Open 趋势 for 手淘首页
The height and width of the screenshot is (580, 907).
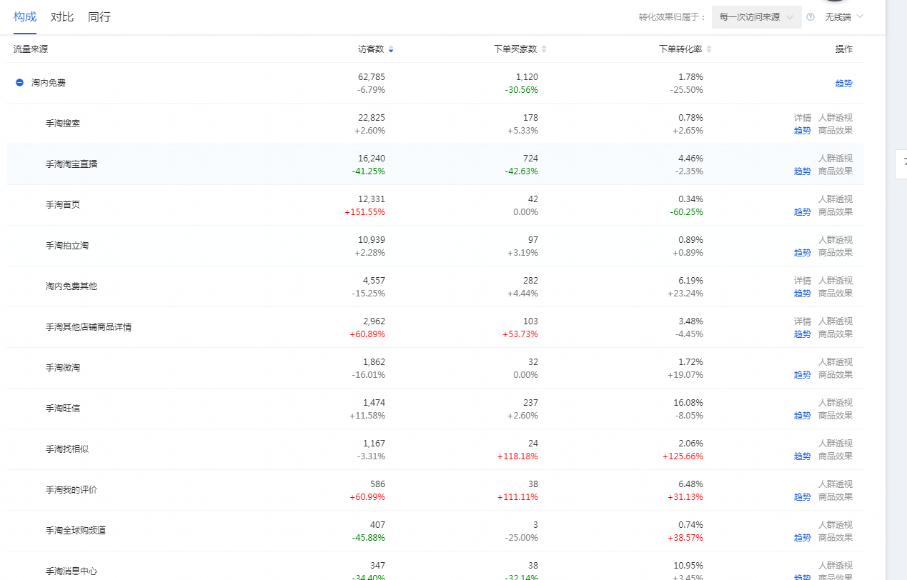803,211
